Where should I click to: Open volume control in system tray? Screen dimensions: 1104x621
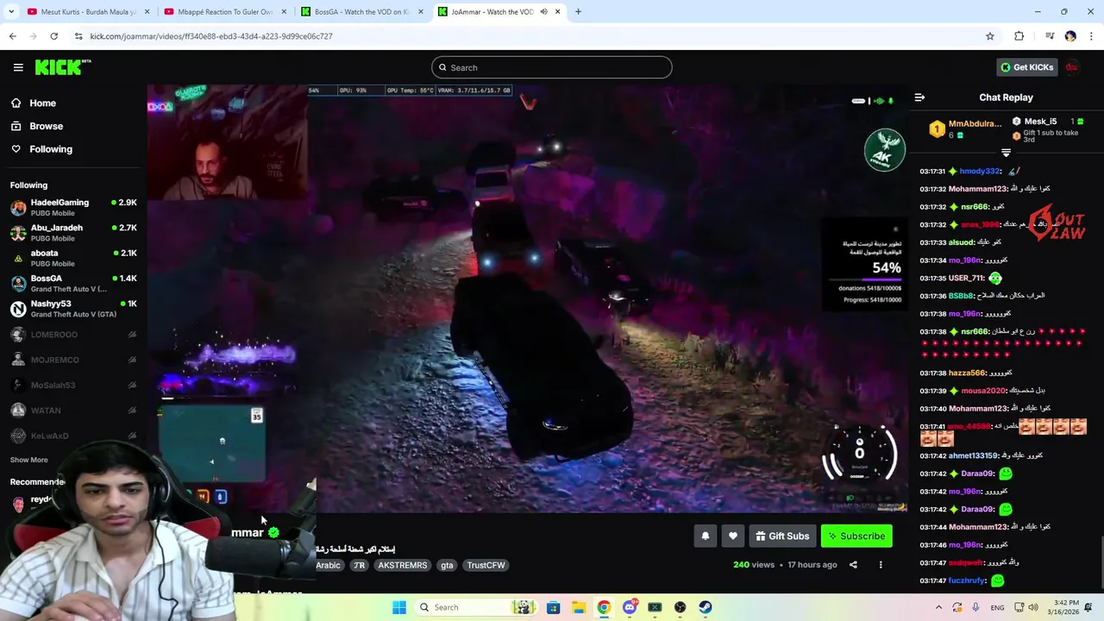[x=1033, y=607]
